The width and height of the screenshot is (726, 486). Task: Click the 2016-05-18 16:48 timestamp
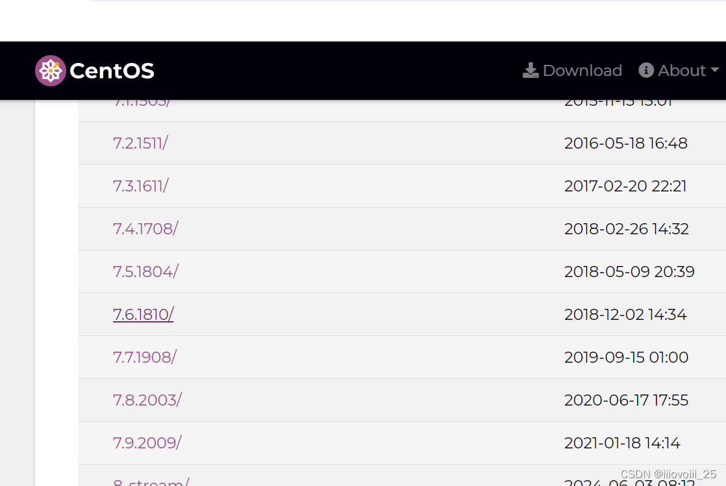(625, 143)
